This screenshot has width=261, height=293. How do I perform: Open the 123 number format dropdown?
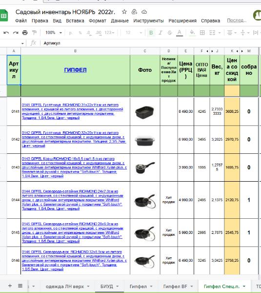(x=109, y=33)
